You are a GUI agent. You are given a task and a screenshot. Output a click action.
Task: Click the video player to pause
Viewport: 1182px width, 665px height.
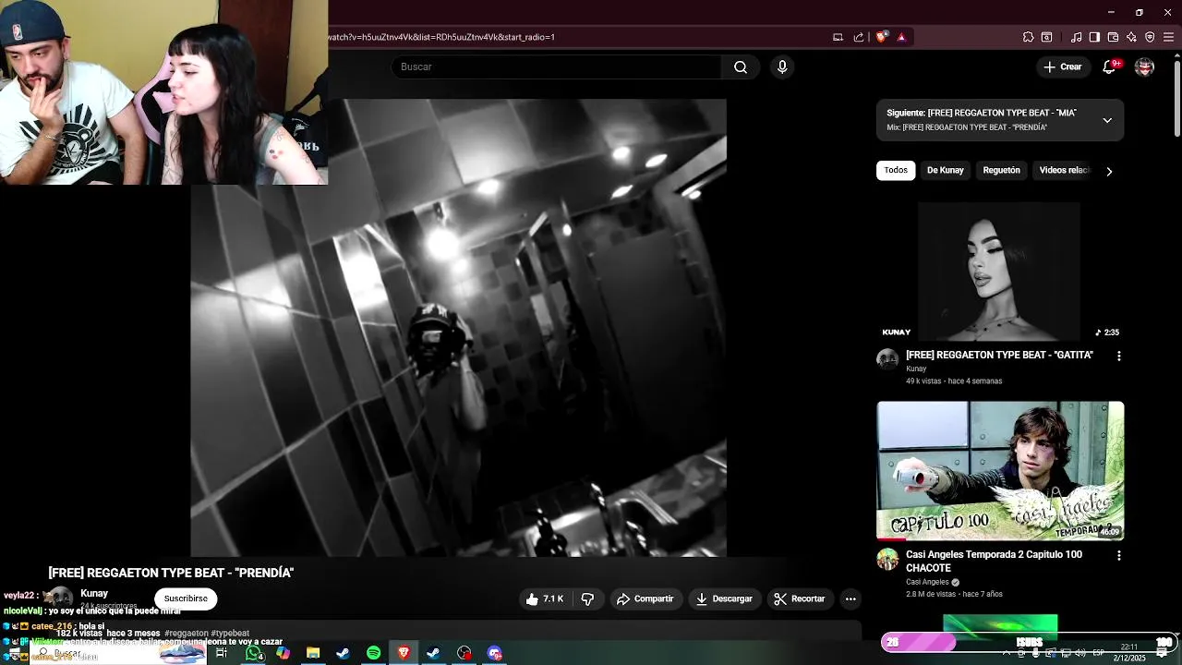pyautogui.click(x=458, y=328)
